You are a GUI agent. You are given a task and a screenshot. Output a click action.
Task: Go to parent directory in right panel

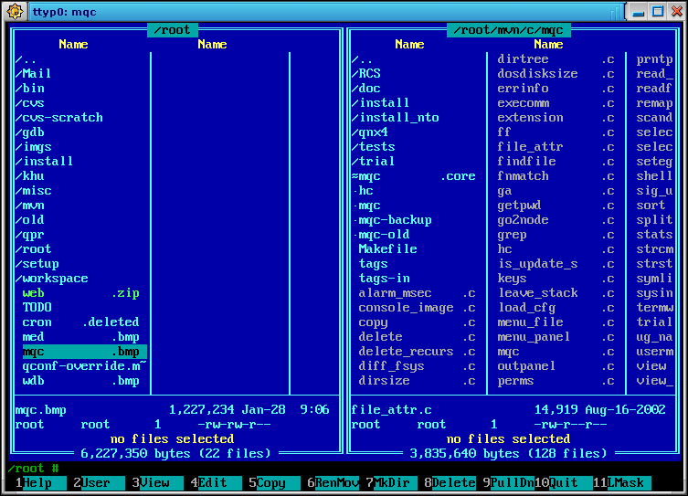coord(362,59)
